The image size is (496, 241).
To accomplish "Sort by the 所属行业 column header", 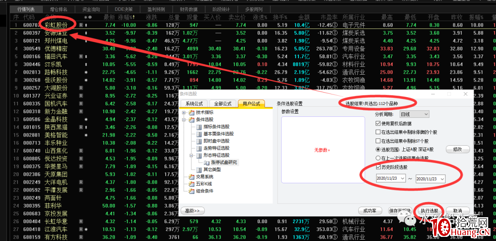I will [x=354, y=17].
